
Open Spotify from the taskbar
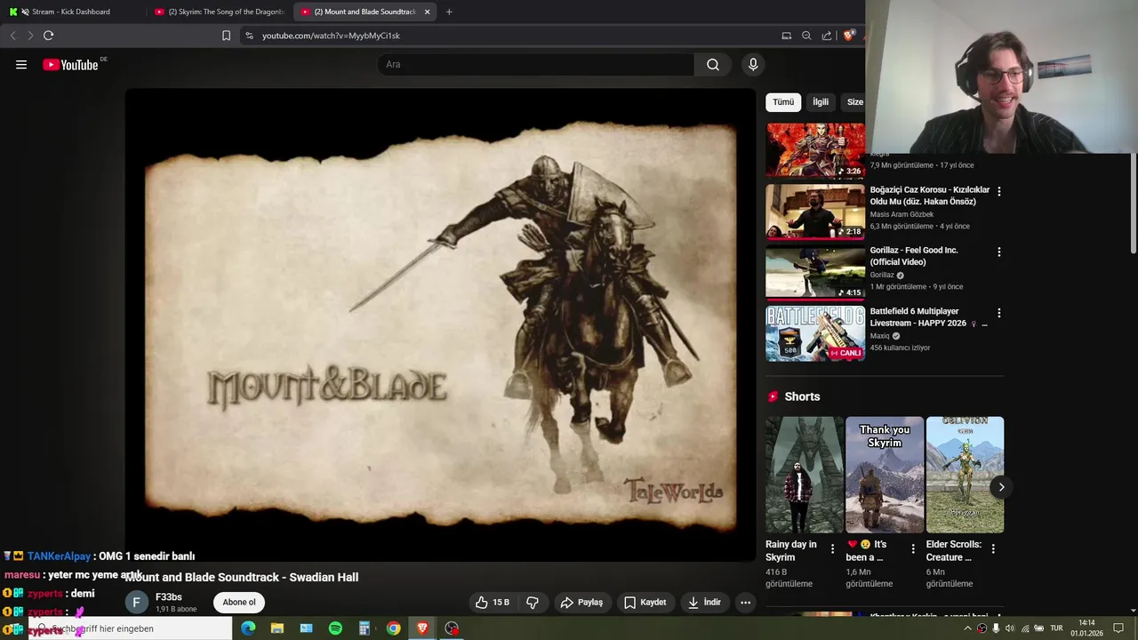335,628
